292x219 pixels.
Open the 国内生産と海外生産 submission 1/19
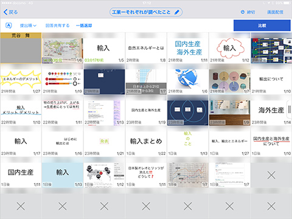click(146, 113)
